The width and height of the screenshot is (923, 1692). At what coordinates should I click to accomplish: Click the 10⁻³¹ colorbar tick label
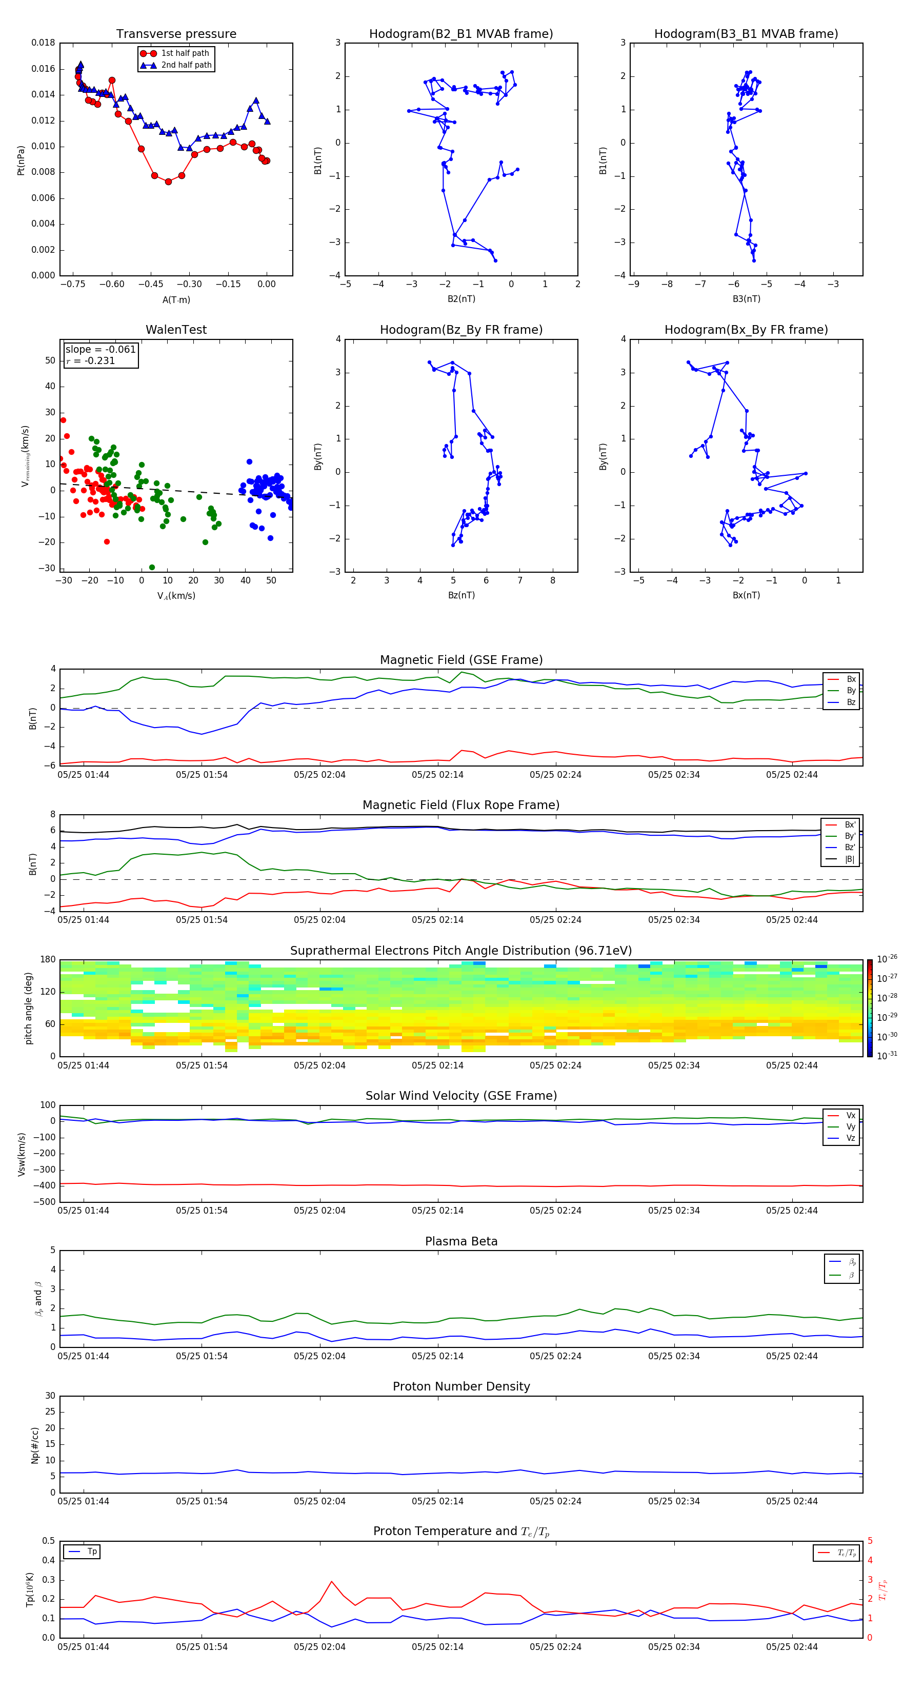pos(887,1056)
